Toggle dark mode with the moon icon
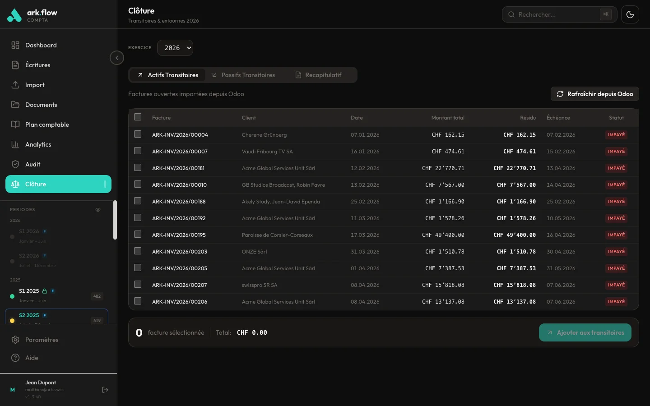Image resolution: width=650 pixels, height=406 pixels. 630,14
